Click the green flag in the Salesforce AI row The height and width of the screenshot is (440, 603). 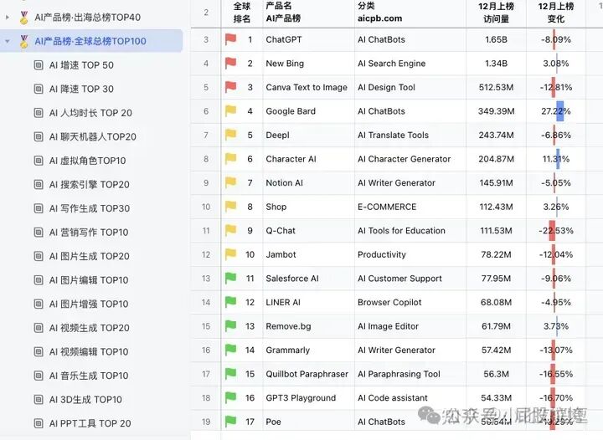pos(231,278)
